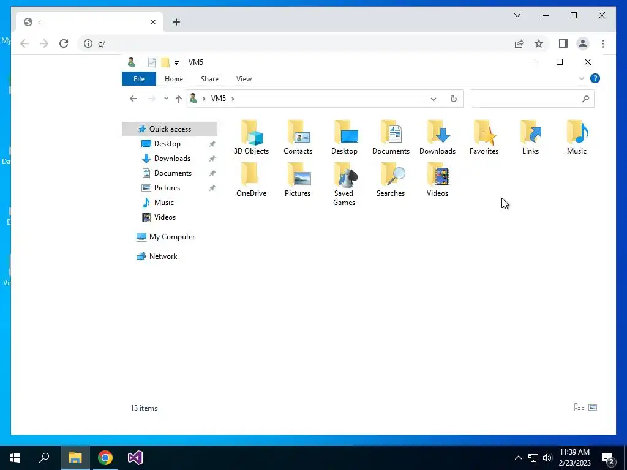Viewport: 627px width, 470px height.
Task: Select Videos in navigation pane
Action: (165, 217)
